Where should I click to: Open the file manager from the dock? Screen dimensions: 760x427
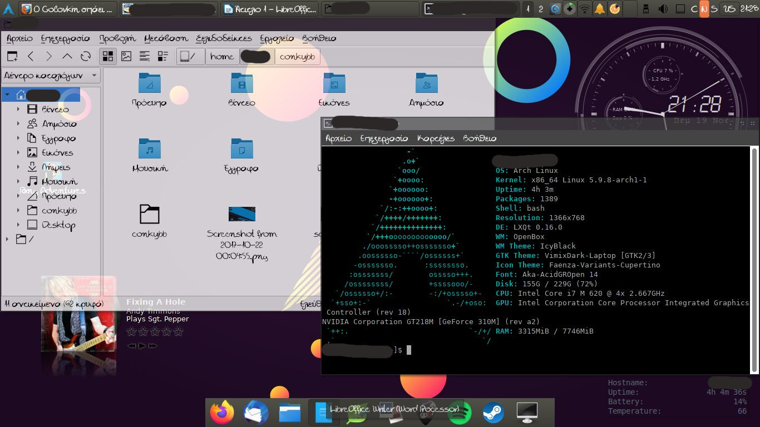tap(290, 413)
